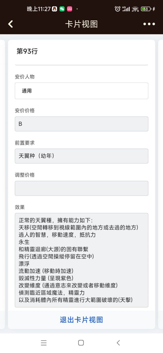Select the 安价价格 field showing B
The image size is (163, 353).
[81, 124]
